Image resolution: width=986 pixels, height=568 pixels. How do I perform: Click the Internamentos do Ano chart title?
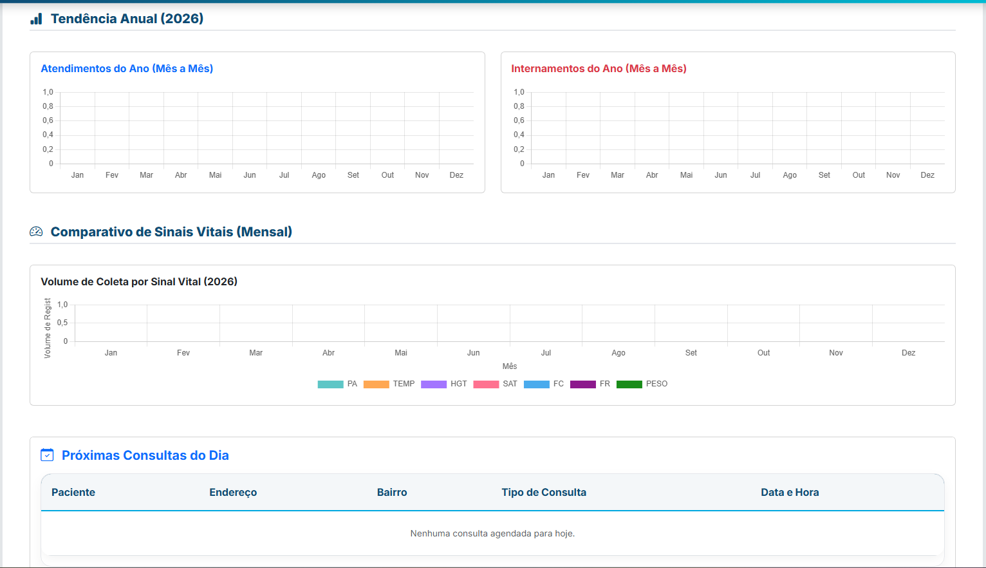599,69
